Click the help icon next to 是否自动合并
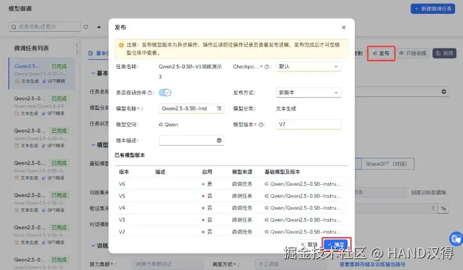 pyautogui.click(x=149, y=93)
